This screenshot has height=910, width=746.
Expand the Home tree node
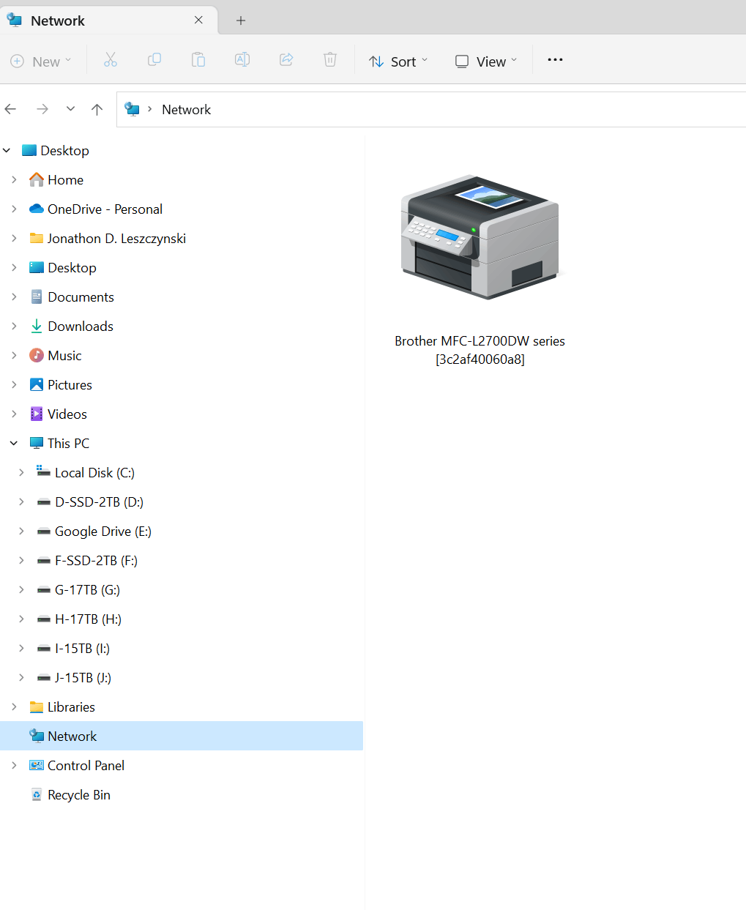pos(14,180)
